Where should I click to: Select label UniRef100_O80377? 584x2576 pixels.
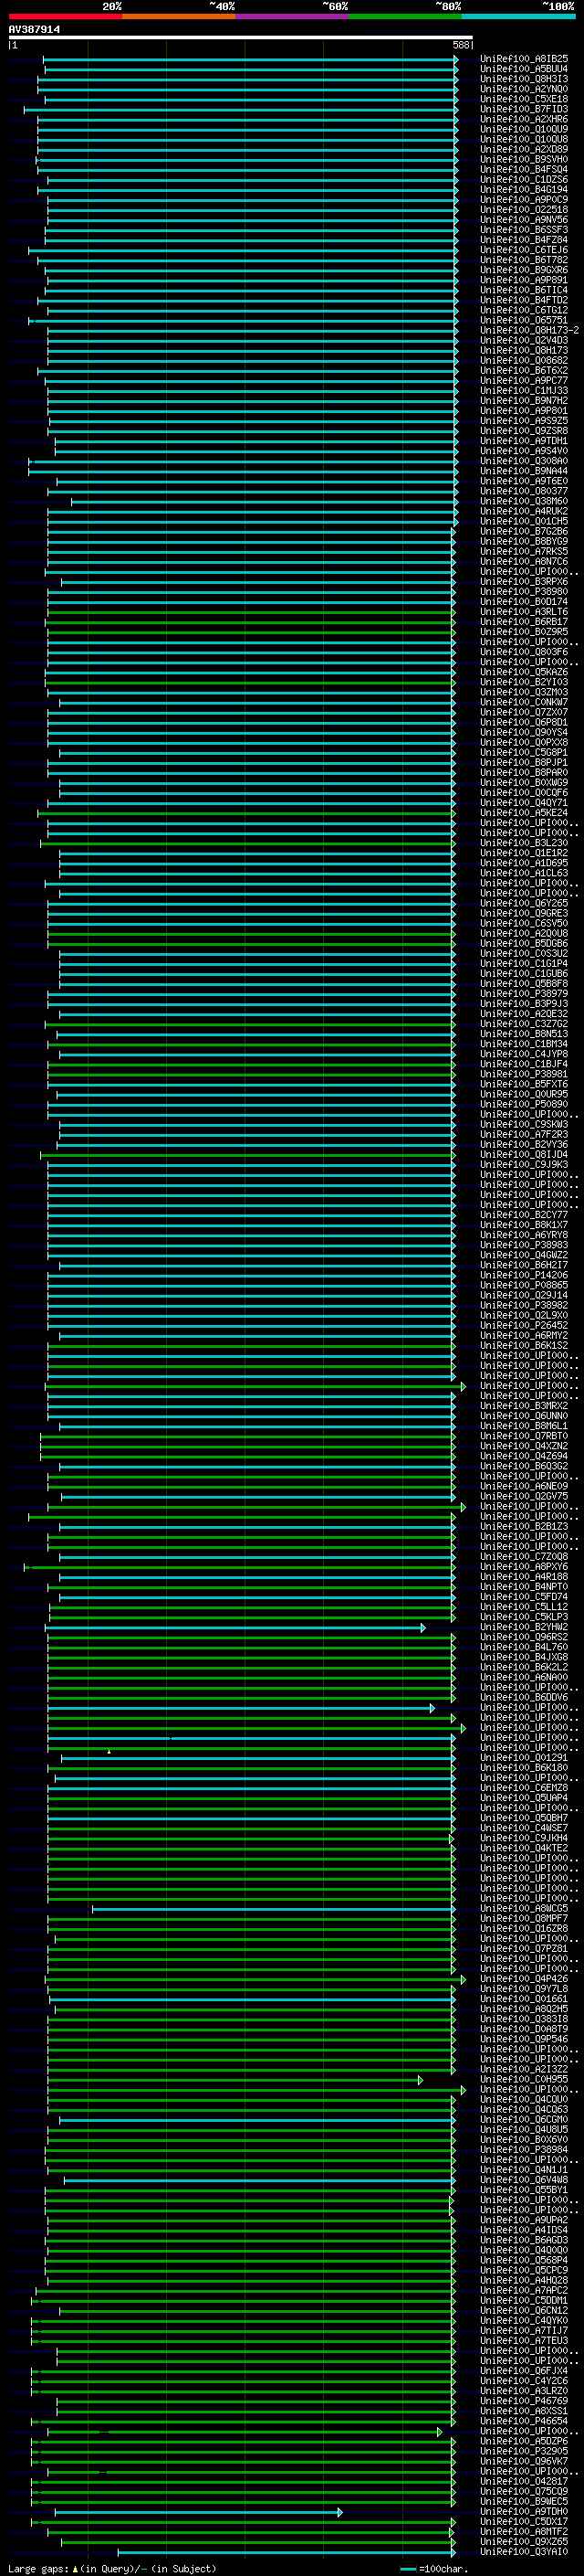[x=523, y=491]
